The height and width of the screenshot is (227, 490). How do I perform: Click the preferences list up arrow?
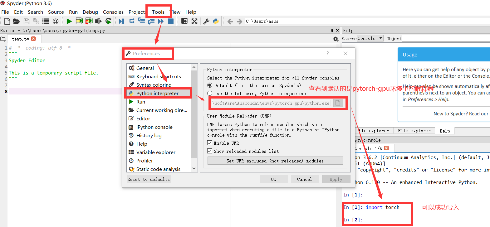click(194, 67)
